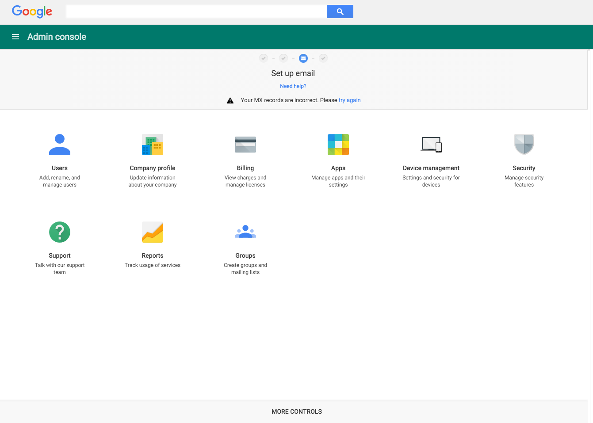Expand the MORE CONTROLS bar
Viewport: 593px width, 423px height.
pyautogui.click(x=294, y=412)
